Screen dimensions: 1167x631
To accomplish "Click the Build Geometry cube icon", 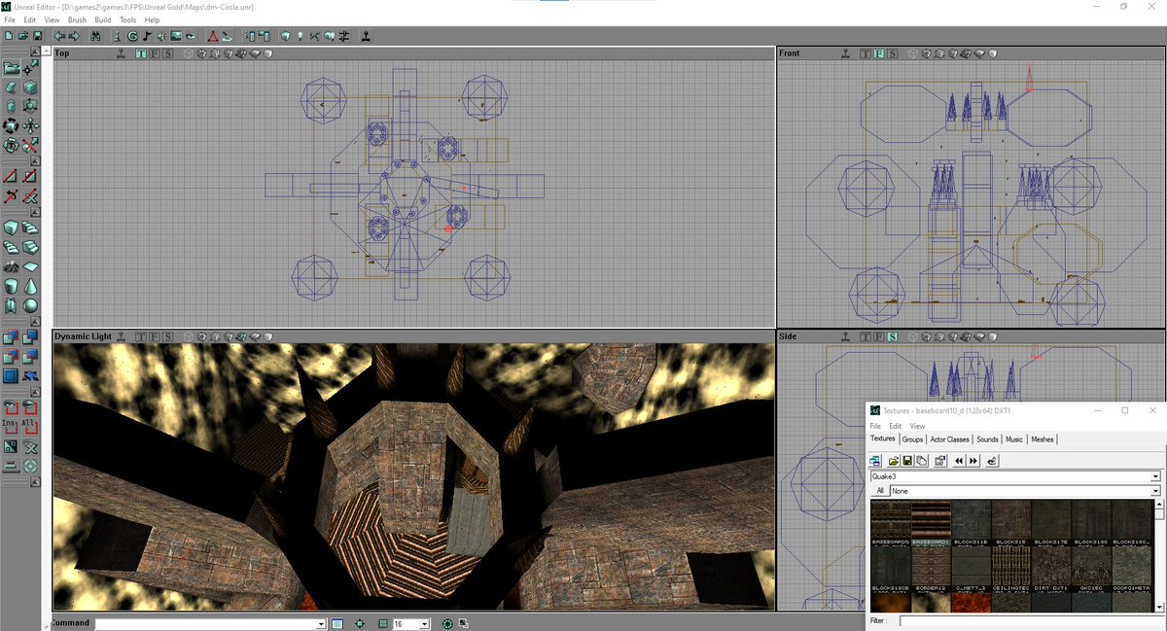I will point(285,36).
